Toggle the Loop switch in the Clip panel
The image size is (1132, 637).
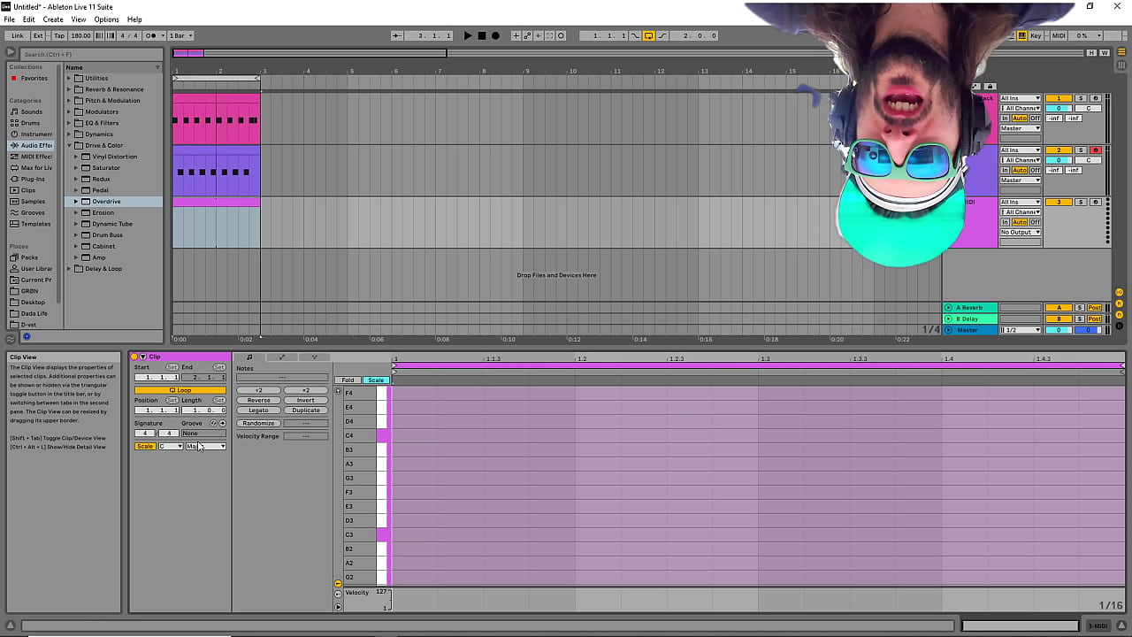tap(182, 390)
